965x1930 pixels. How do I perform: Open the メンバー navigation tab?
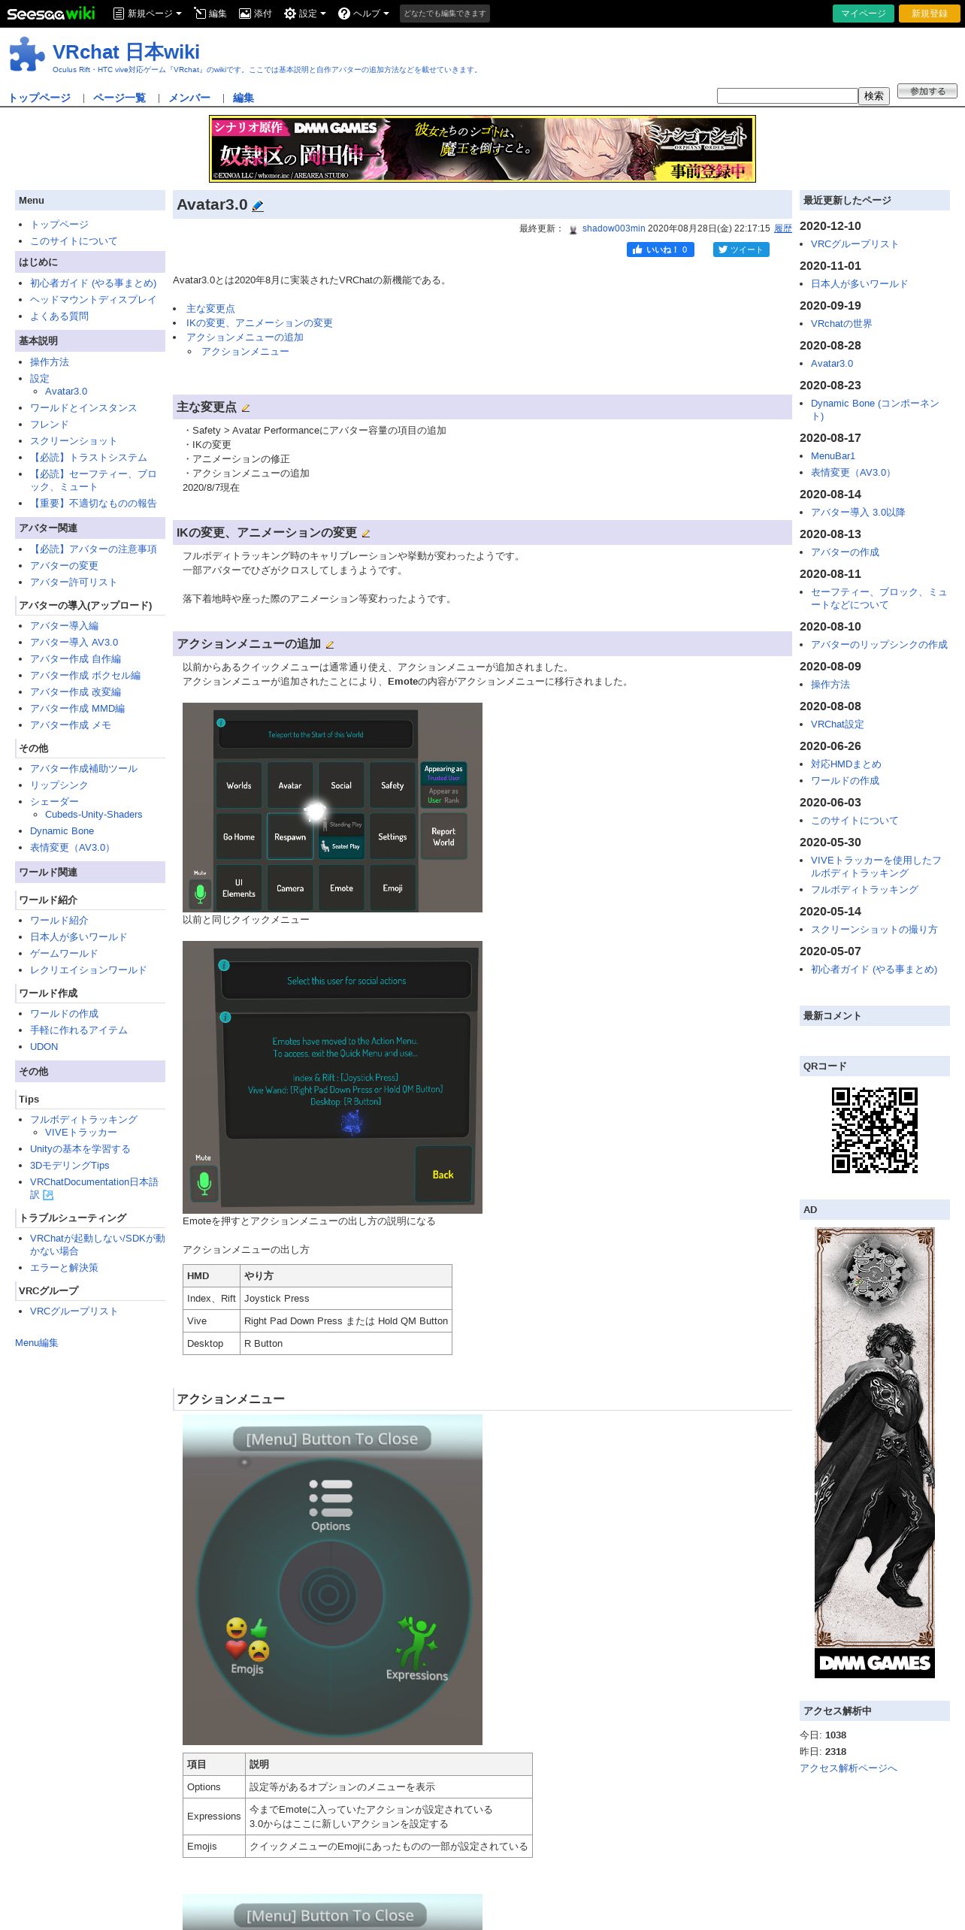(x=189, y=98)
